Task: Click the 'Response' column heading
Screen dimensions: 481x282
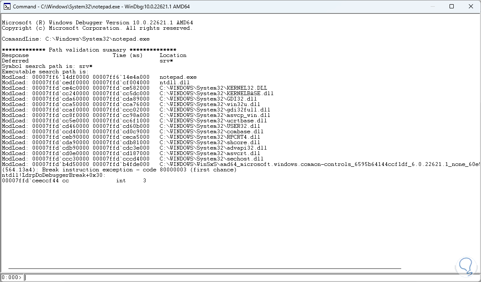Action: pos(16,55)
